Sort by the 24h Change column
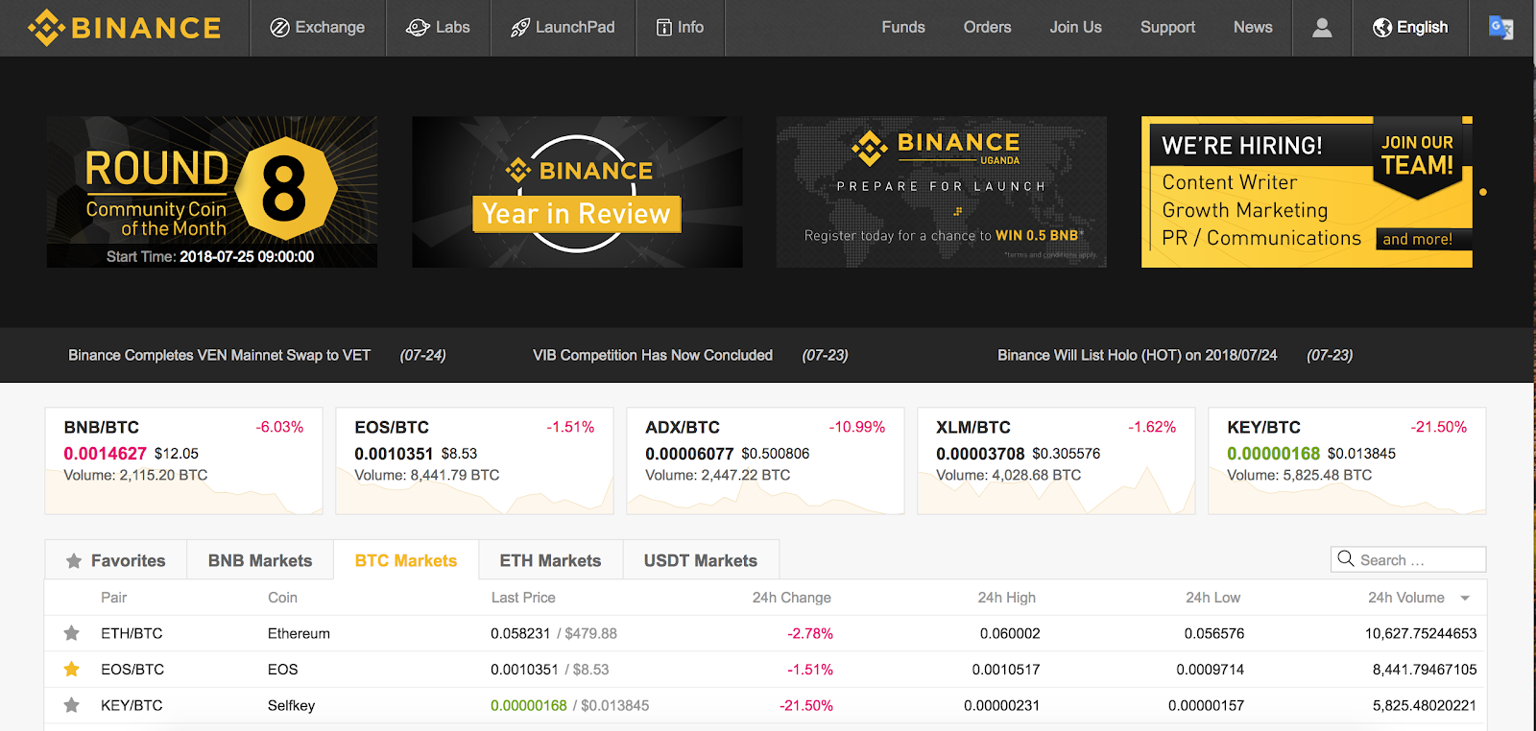Image resolution: width=1536 pixels, height=731 pixels. (792, 598)
